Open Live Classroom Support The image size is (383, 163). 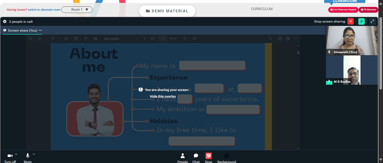pyautogui.click(x=343, y=10)
